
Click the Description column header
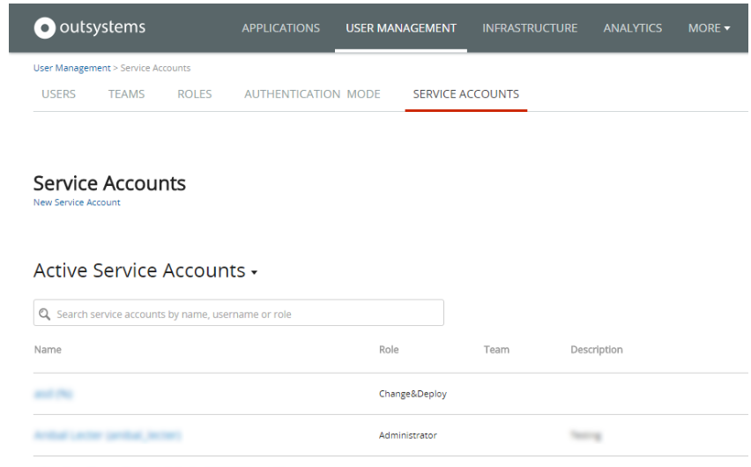[596, 350]
